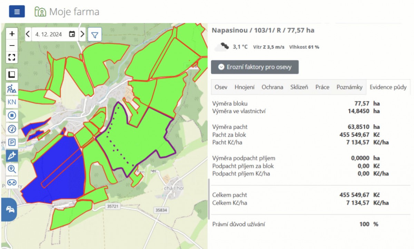The width and height of the screenshot is (414, 249).
Task: Open the gauge dashboard map tool
Action: [12, 129]
